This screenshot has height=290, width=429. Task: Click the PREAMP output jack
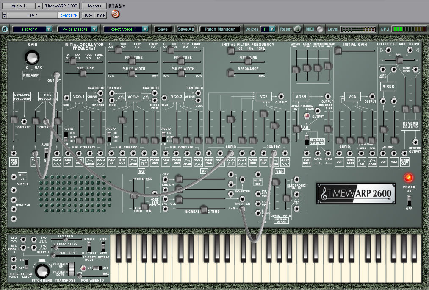coord(57,75)
